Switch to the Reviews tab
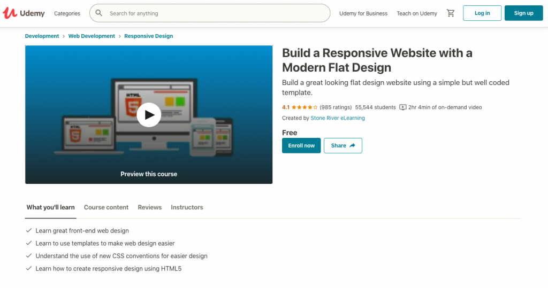 pyautogui.click(x=150, y=207)
